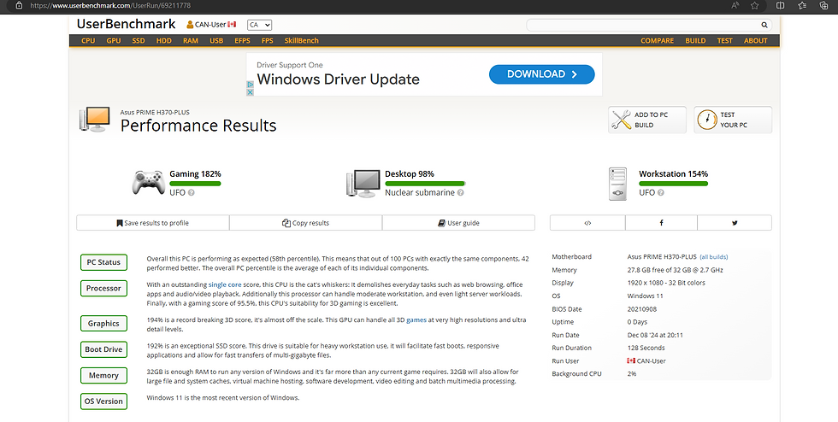Open the CPU menu
Image resolution: width=838 pixels, height=422 pixels.
(x=88, y=41)
